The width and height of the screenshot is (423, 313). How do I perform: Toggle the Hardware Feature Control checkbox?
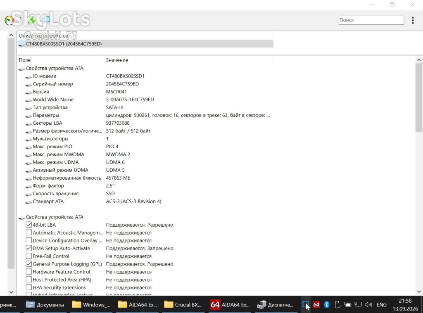pos(29,271)
